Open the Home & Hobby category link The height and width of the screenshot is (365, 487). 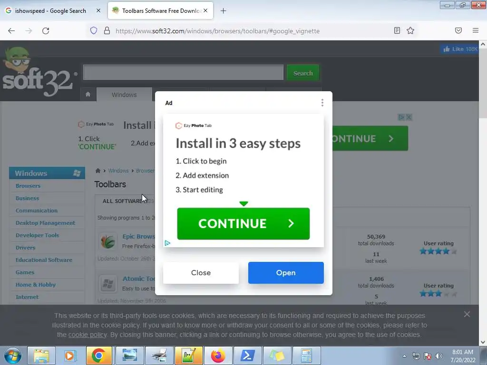(36, 285)
